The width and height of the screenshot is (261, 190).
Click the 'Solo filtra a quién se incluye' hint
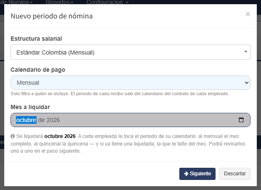(120, 94)
